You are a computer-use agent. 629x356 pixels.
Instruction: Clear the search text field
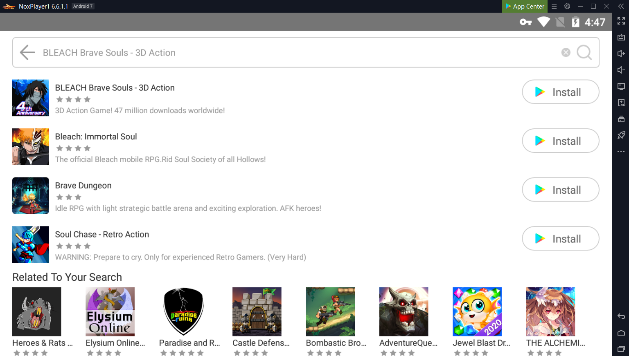click(x=566, y=52)
